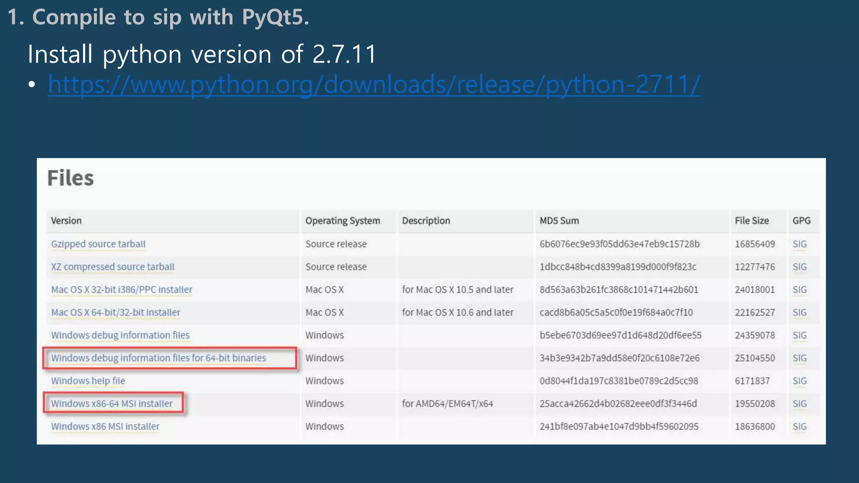Open SIG link for Windows debug information files
Viewport: 859px width, 483px height.
tap(799, 335)
